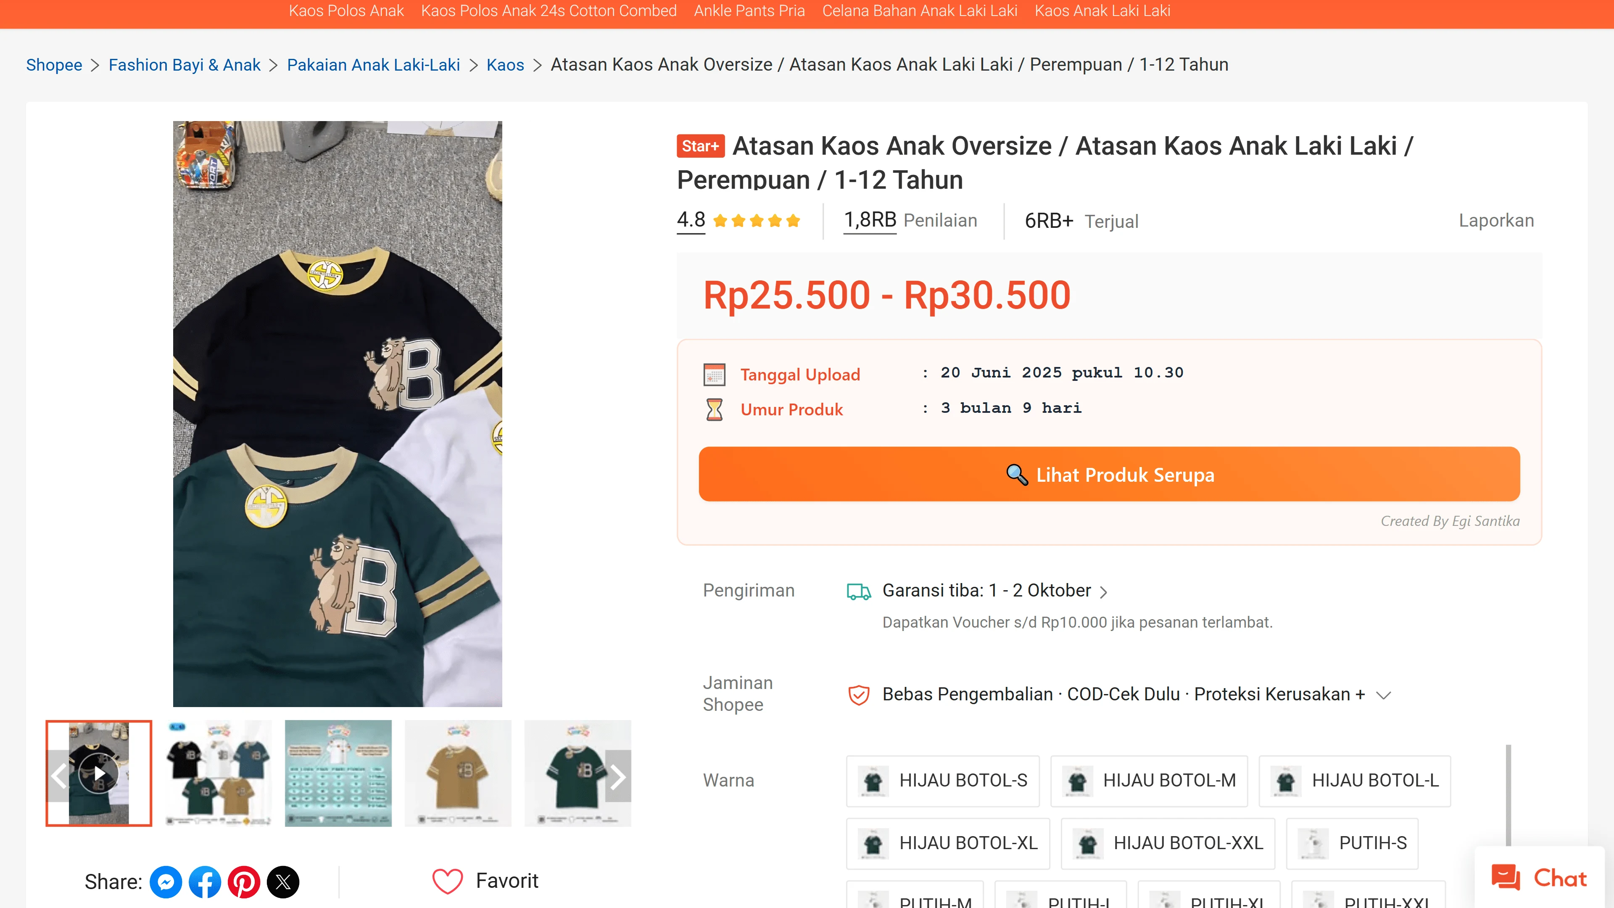Share product on X (Twitter)

pyautogui.click(x=283, y=882)
